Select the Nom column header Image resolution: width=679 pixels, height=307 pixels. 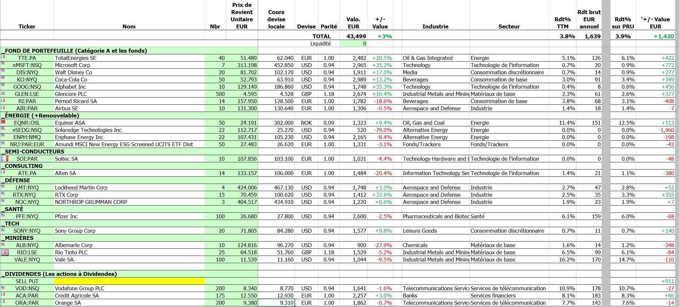pos(129,27)
